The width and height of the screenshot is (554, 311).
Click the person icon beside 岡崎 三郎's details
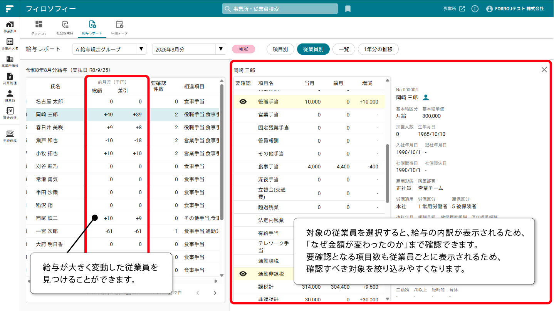pyautogui.click(x=426, y=98)
